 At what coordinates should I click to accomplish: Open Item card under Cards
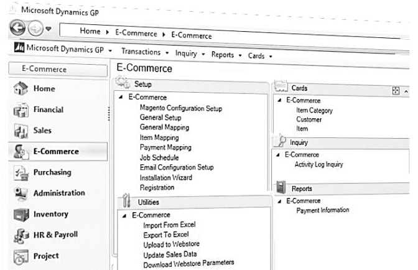click(302, 129)
